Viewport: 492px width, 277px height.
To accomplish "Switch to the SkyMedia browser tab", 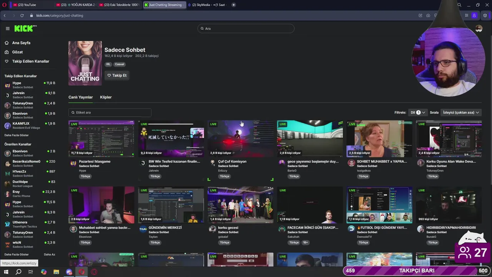I will pyautogui.click(x=208, y=5).
